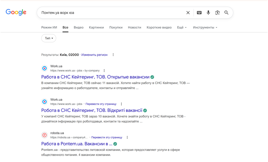Click the Изменить регион link
The width and height of the screenshot is (268, 162).
[94, 55]
